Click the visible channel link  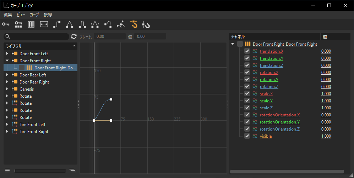(266, 136)
